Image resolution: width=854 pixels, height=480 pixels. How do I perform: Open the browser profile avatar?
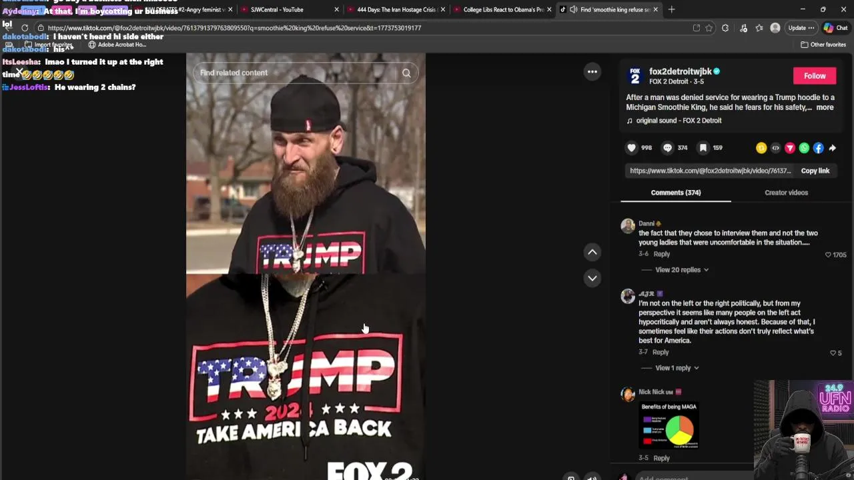click(775, 28)
